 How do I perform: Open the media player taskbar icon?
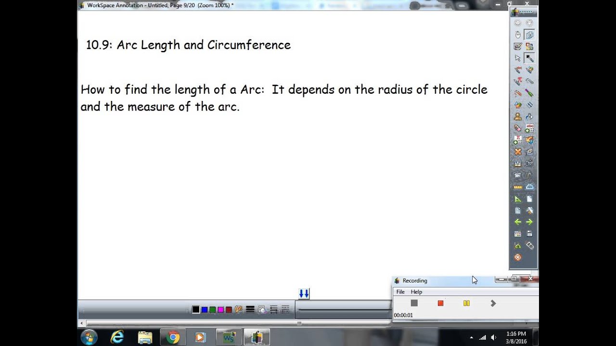click(201, 337)
